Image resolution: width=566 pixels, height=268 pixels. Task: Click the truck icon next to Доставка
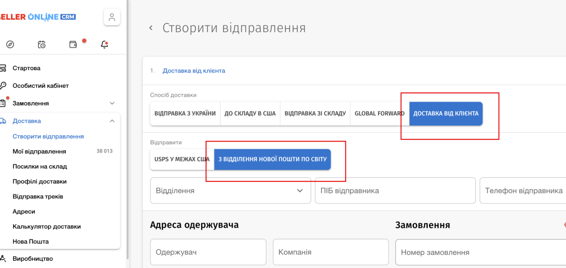[x=3, y=120]
